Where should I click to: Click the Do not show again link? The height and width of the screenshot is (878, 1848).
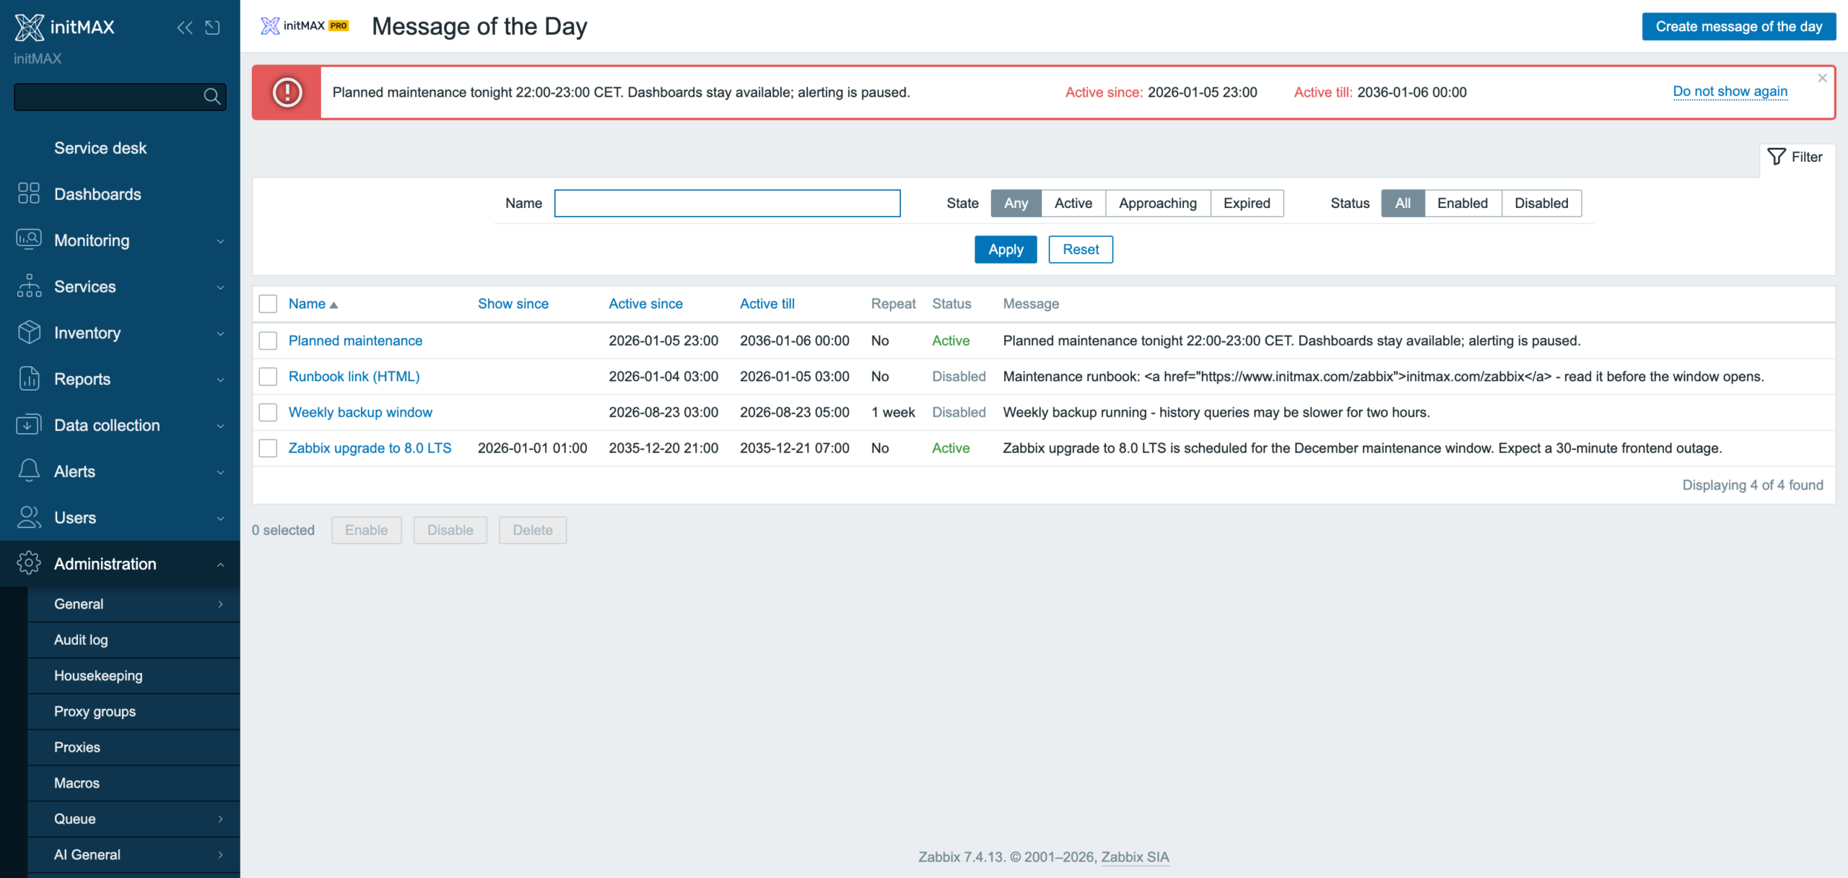pyautogui.click(x=1730, y=92)
